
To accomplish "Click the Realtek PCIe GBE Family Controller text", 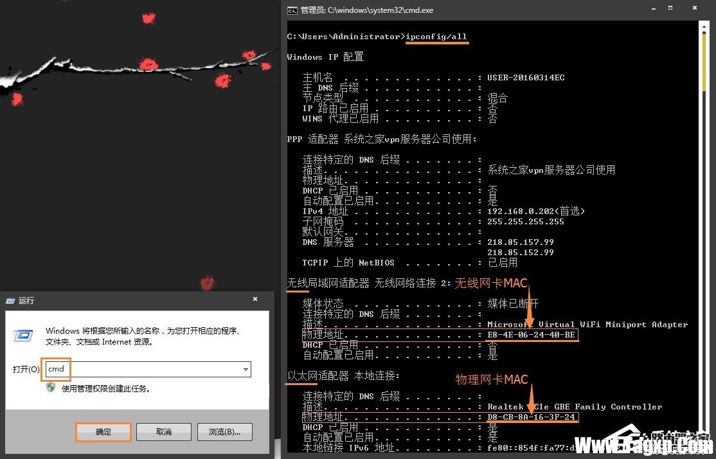I will coord(575,407).
